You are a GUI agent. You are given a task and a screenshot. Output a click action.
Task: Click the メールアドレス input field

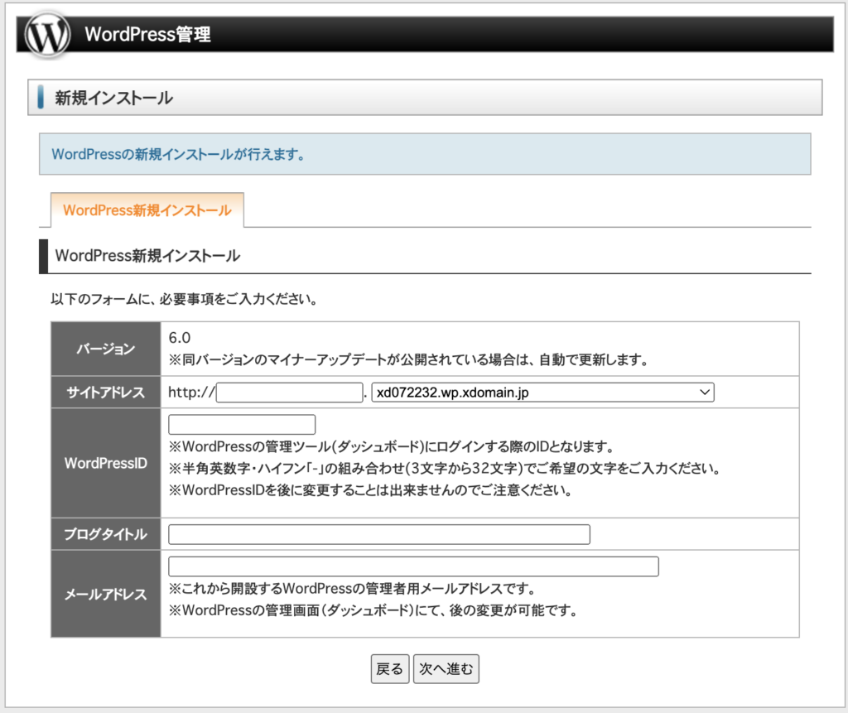(412, 566)
